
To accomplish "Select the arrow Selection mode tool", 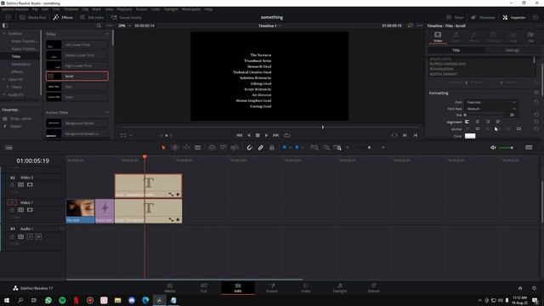I will pyautogui.click(x=163, y=147).
